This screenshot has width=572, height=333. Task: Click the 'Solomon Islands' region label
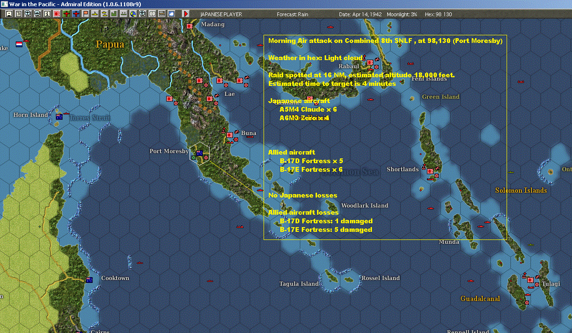[521, 190]
